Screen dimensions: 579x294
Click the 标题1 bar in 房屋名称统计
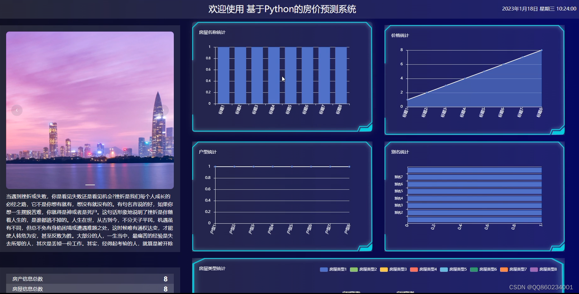point(224,75)
